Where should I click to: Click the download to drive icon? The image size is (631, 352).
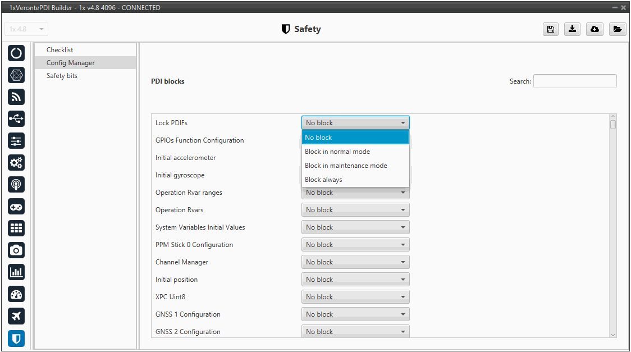tap(573, 29)
